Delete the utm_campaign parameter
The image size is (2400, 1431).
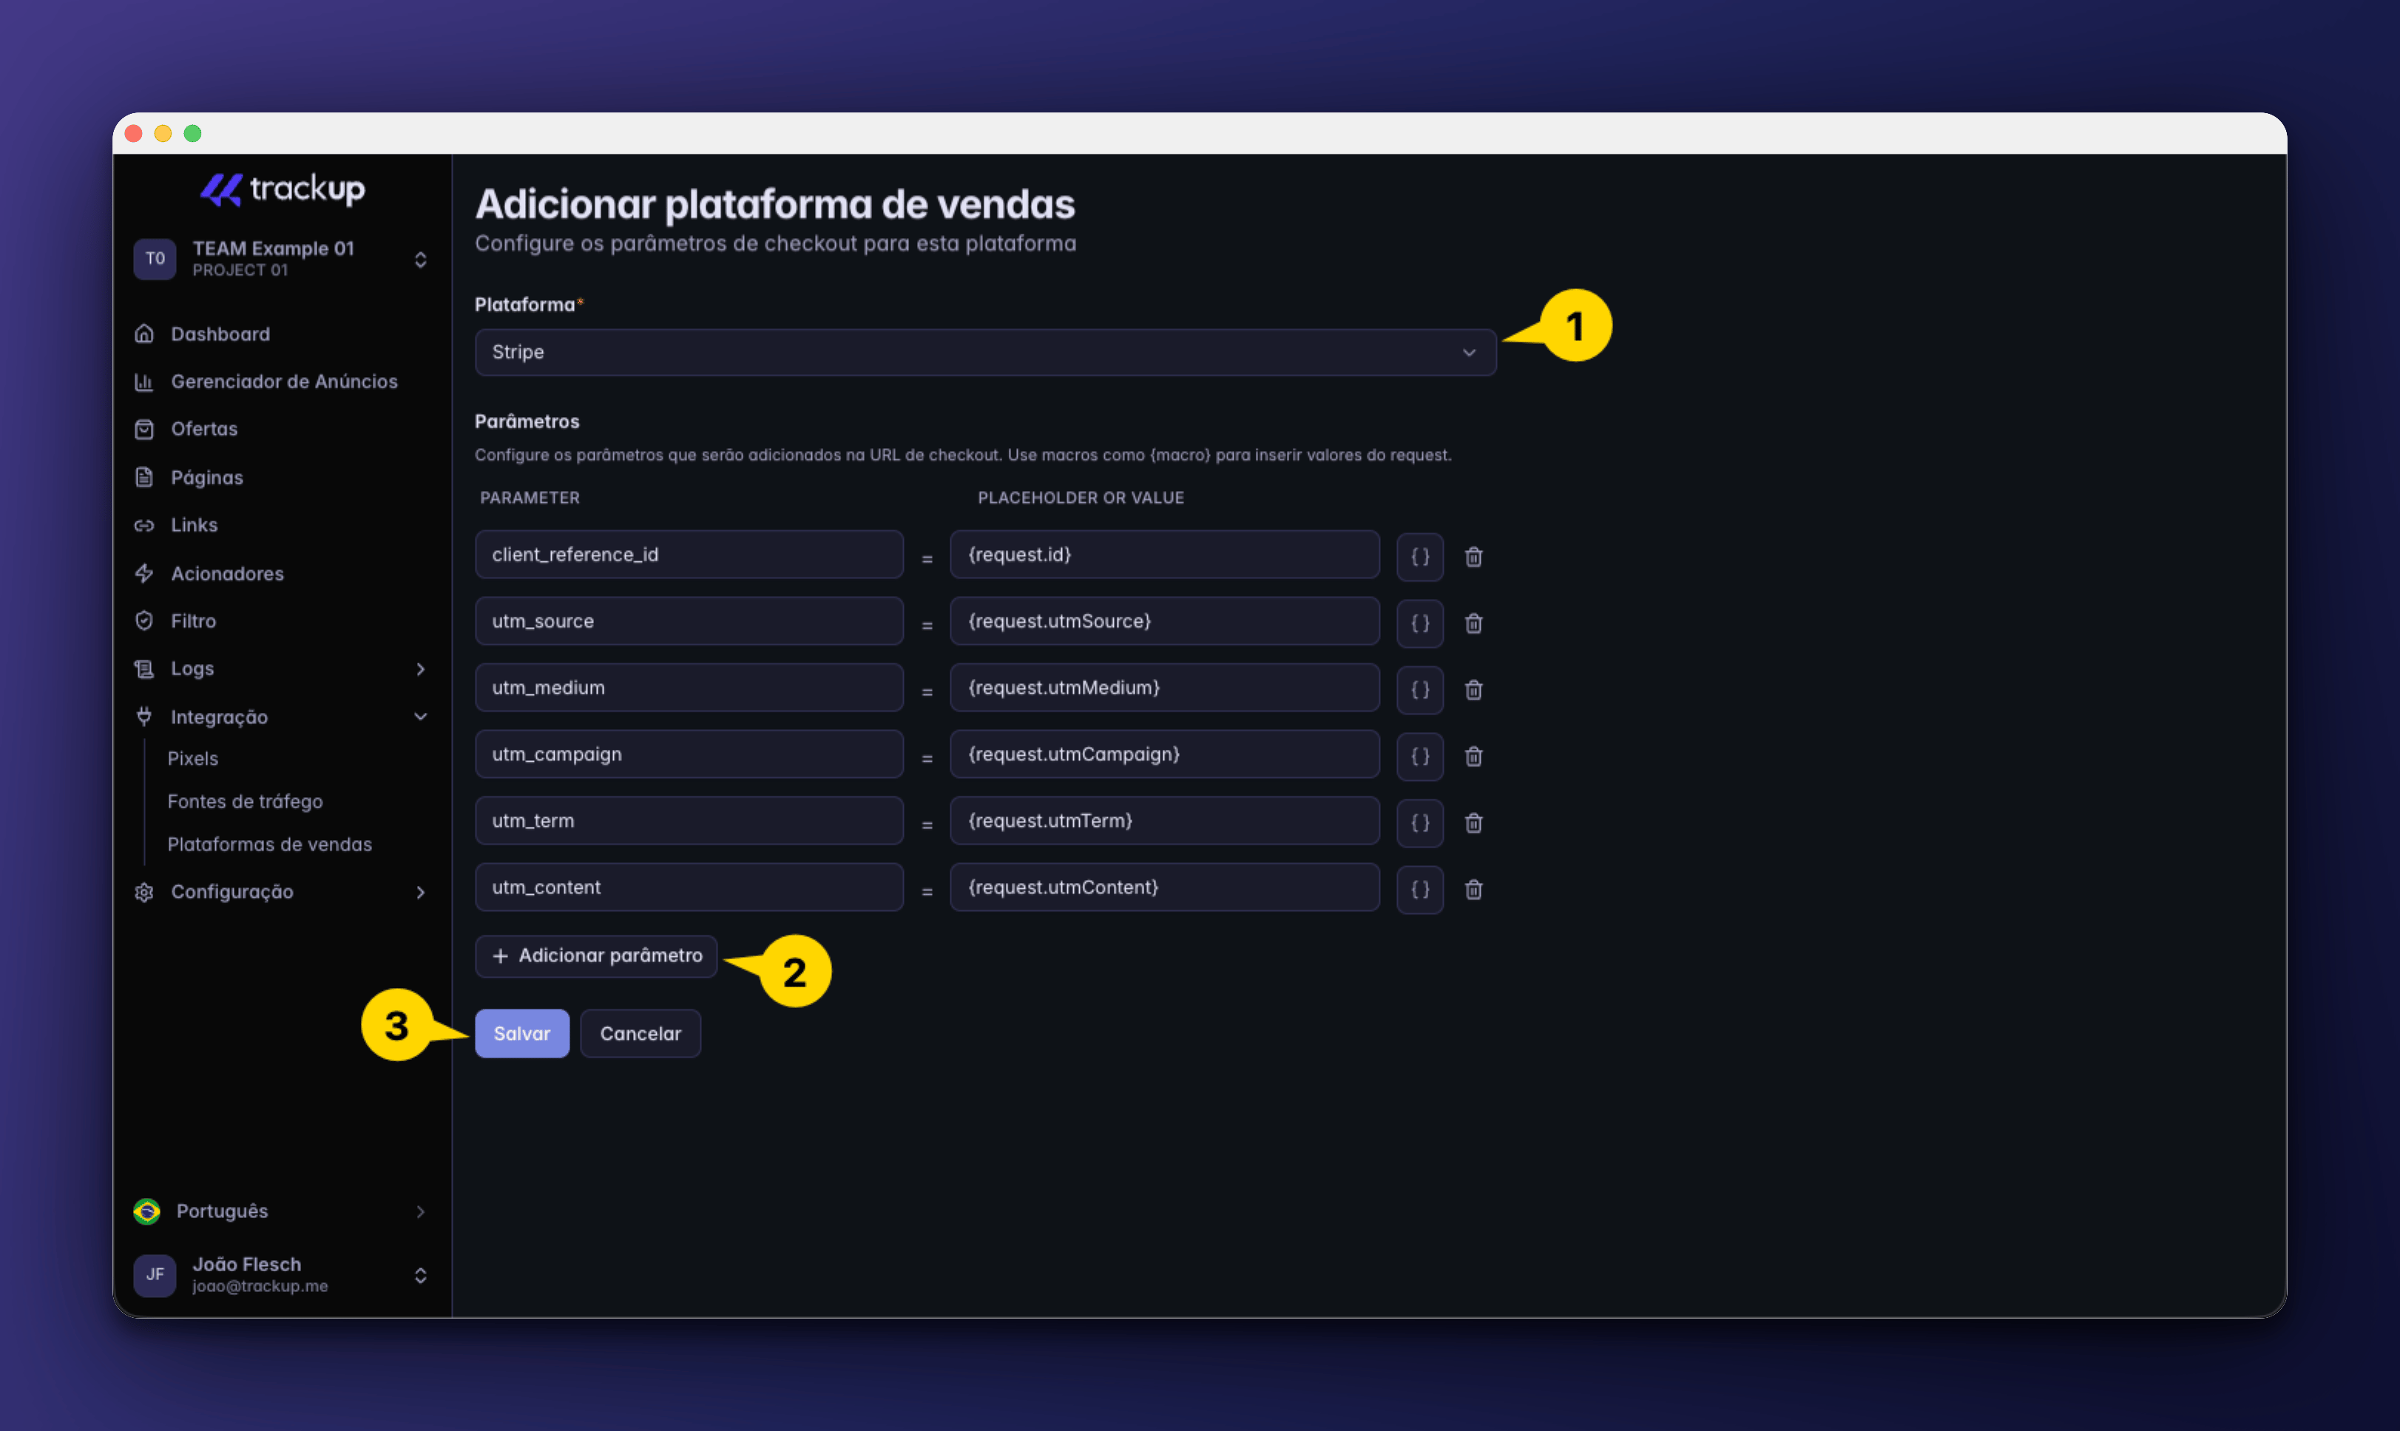[x=1473, y=756]
